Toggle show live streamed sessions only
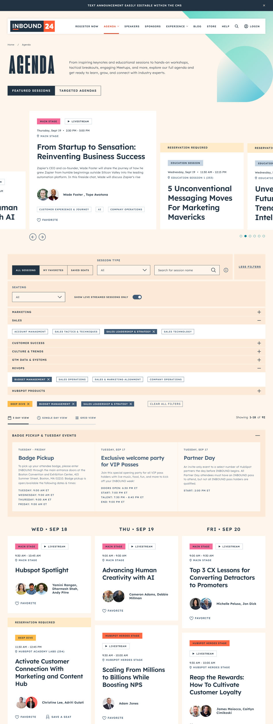 (137, 297)
